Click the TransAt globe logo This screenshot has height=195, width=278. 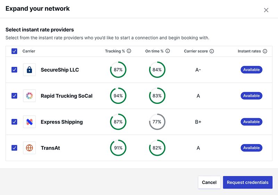[x=30, y=148]
